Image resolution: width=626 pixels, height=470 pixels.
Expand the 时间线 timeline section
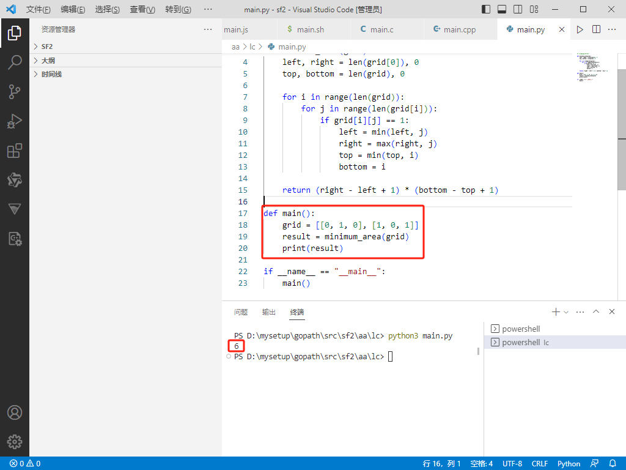coord(125,74)
